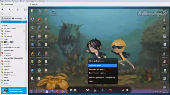Open the conversation with Олег Бондарев
Screen dimensions: 170x95
13,36
